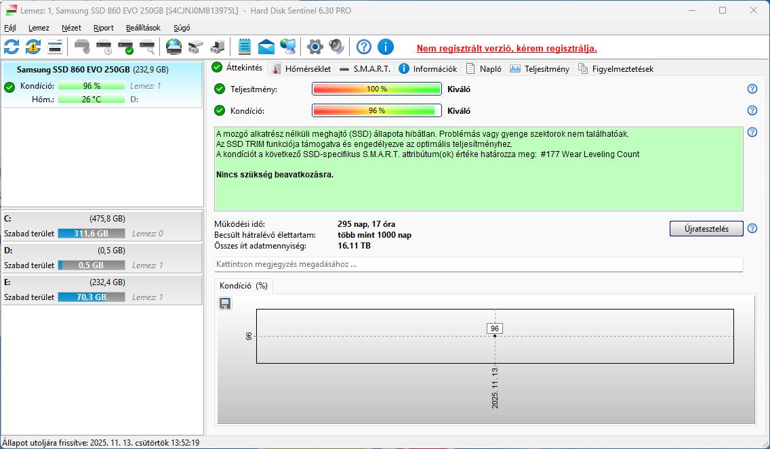Click the globe with monitor icon
The image size is (770, 449).
288,47
